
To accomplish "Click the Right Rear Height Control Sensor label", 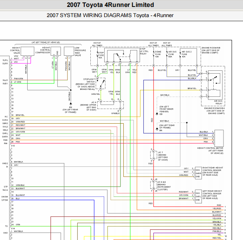I will tap(212, 171).
